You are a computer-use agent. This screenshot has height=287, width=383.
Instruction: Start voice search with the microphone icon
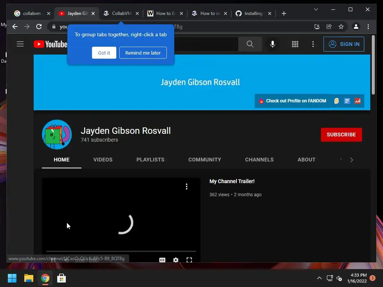(x=273, y=44)
